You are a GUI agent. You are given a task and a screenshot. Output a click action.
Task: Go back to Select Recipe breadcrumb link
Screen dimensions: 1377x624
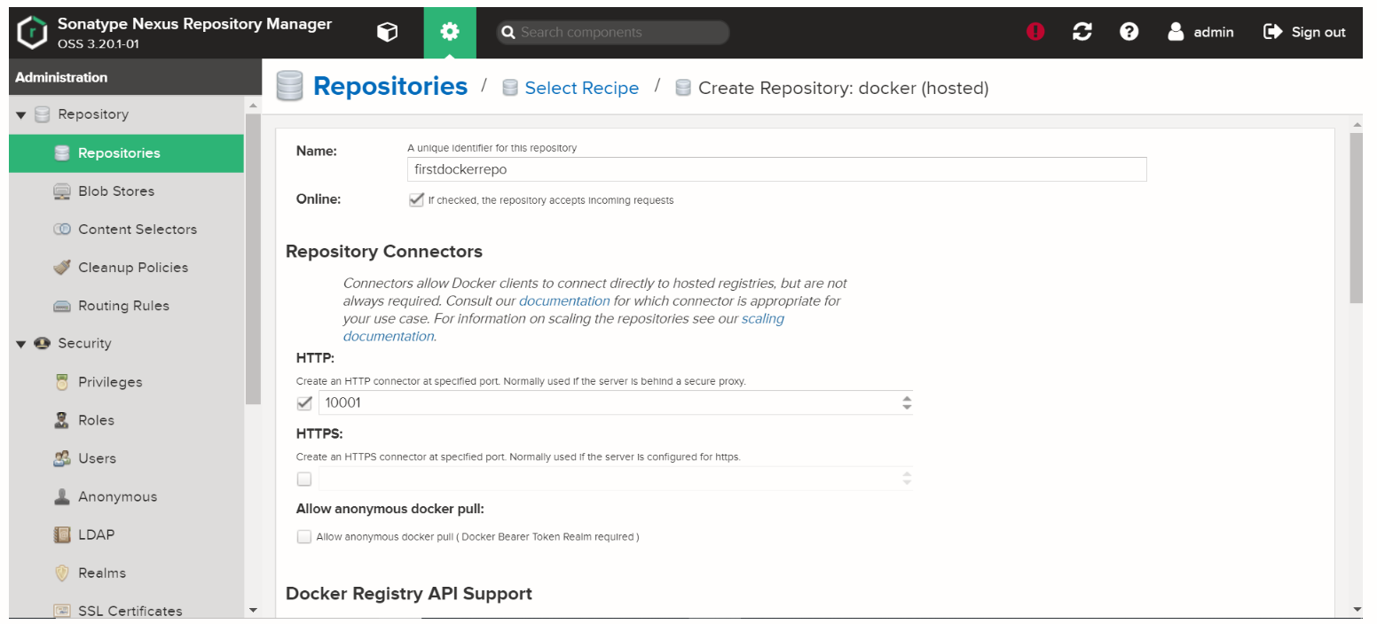[581, 89]
